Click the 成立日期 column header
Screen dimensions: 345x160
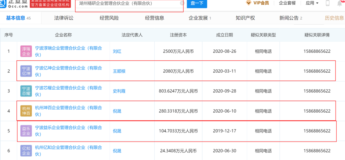tap(224, 35)
